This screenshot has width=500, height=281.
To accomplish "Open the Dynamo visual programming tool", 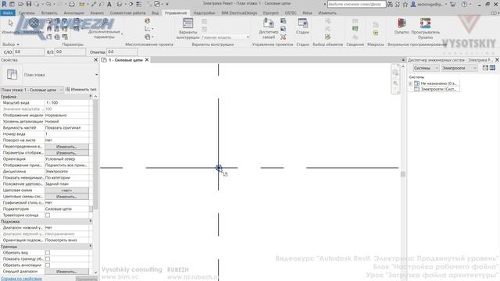I will coord(402,26).
